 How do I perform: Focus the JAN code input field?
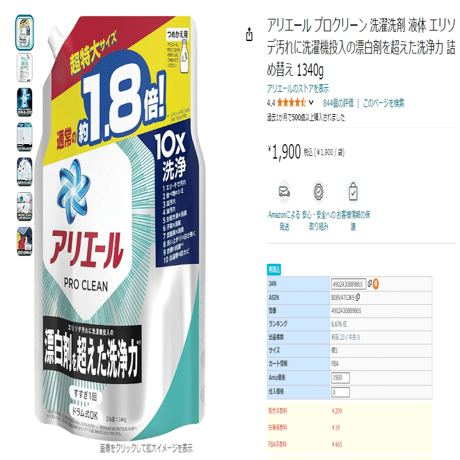(349, 284)
